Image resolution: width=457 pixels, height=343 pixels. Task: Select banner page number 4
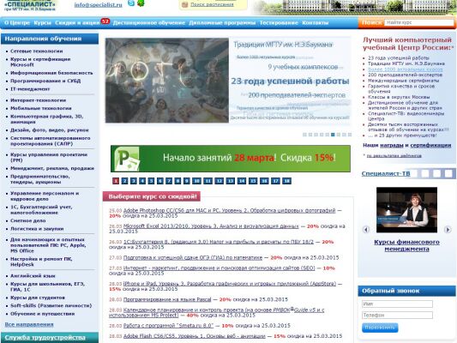click(x=142, y=181)
